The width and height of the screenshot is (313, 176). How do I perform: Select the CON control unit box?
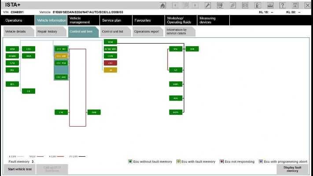pyautogui.click(x=110, y=56)
